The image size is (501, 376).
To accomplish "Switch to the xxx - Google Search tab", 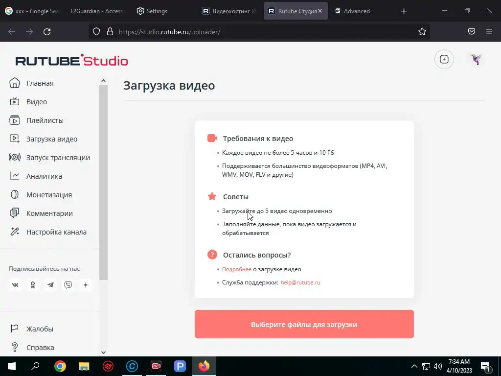I will (x=32, y=11).
